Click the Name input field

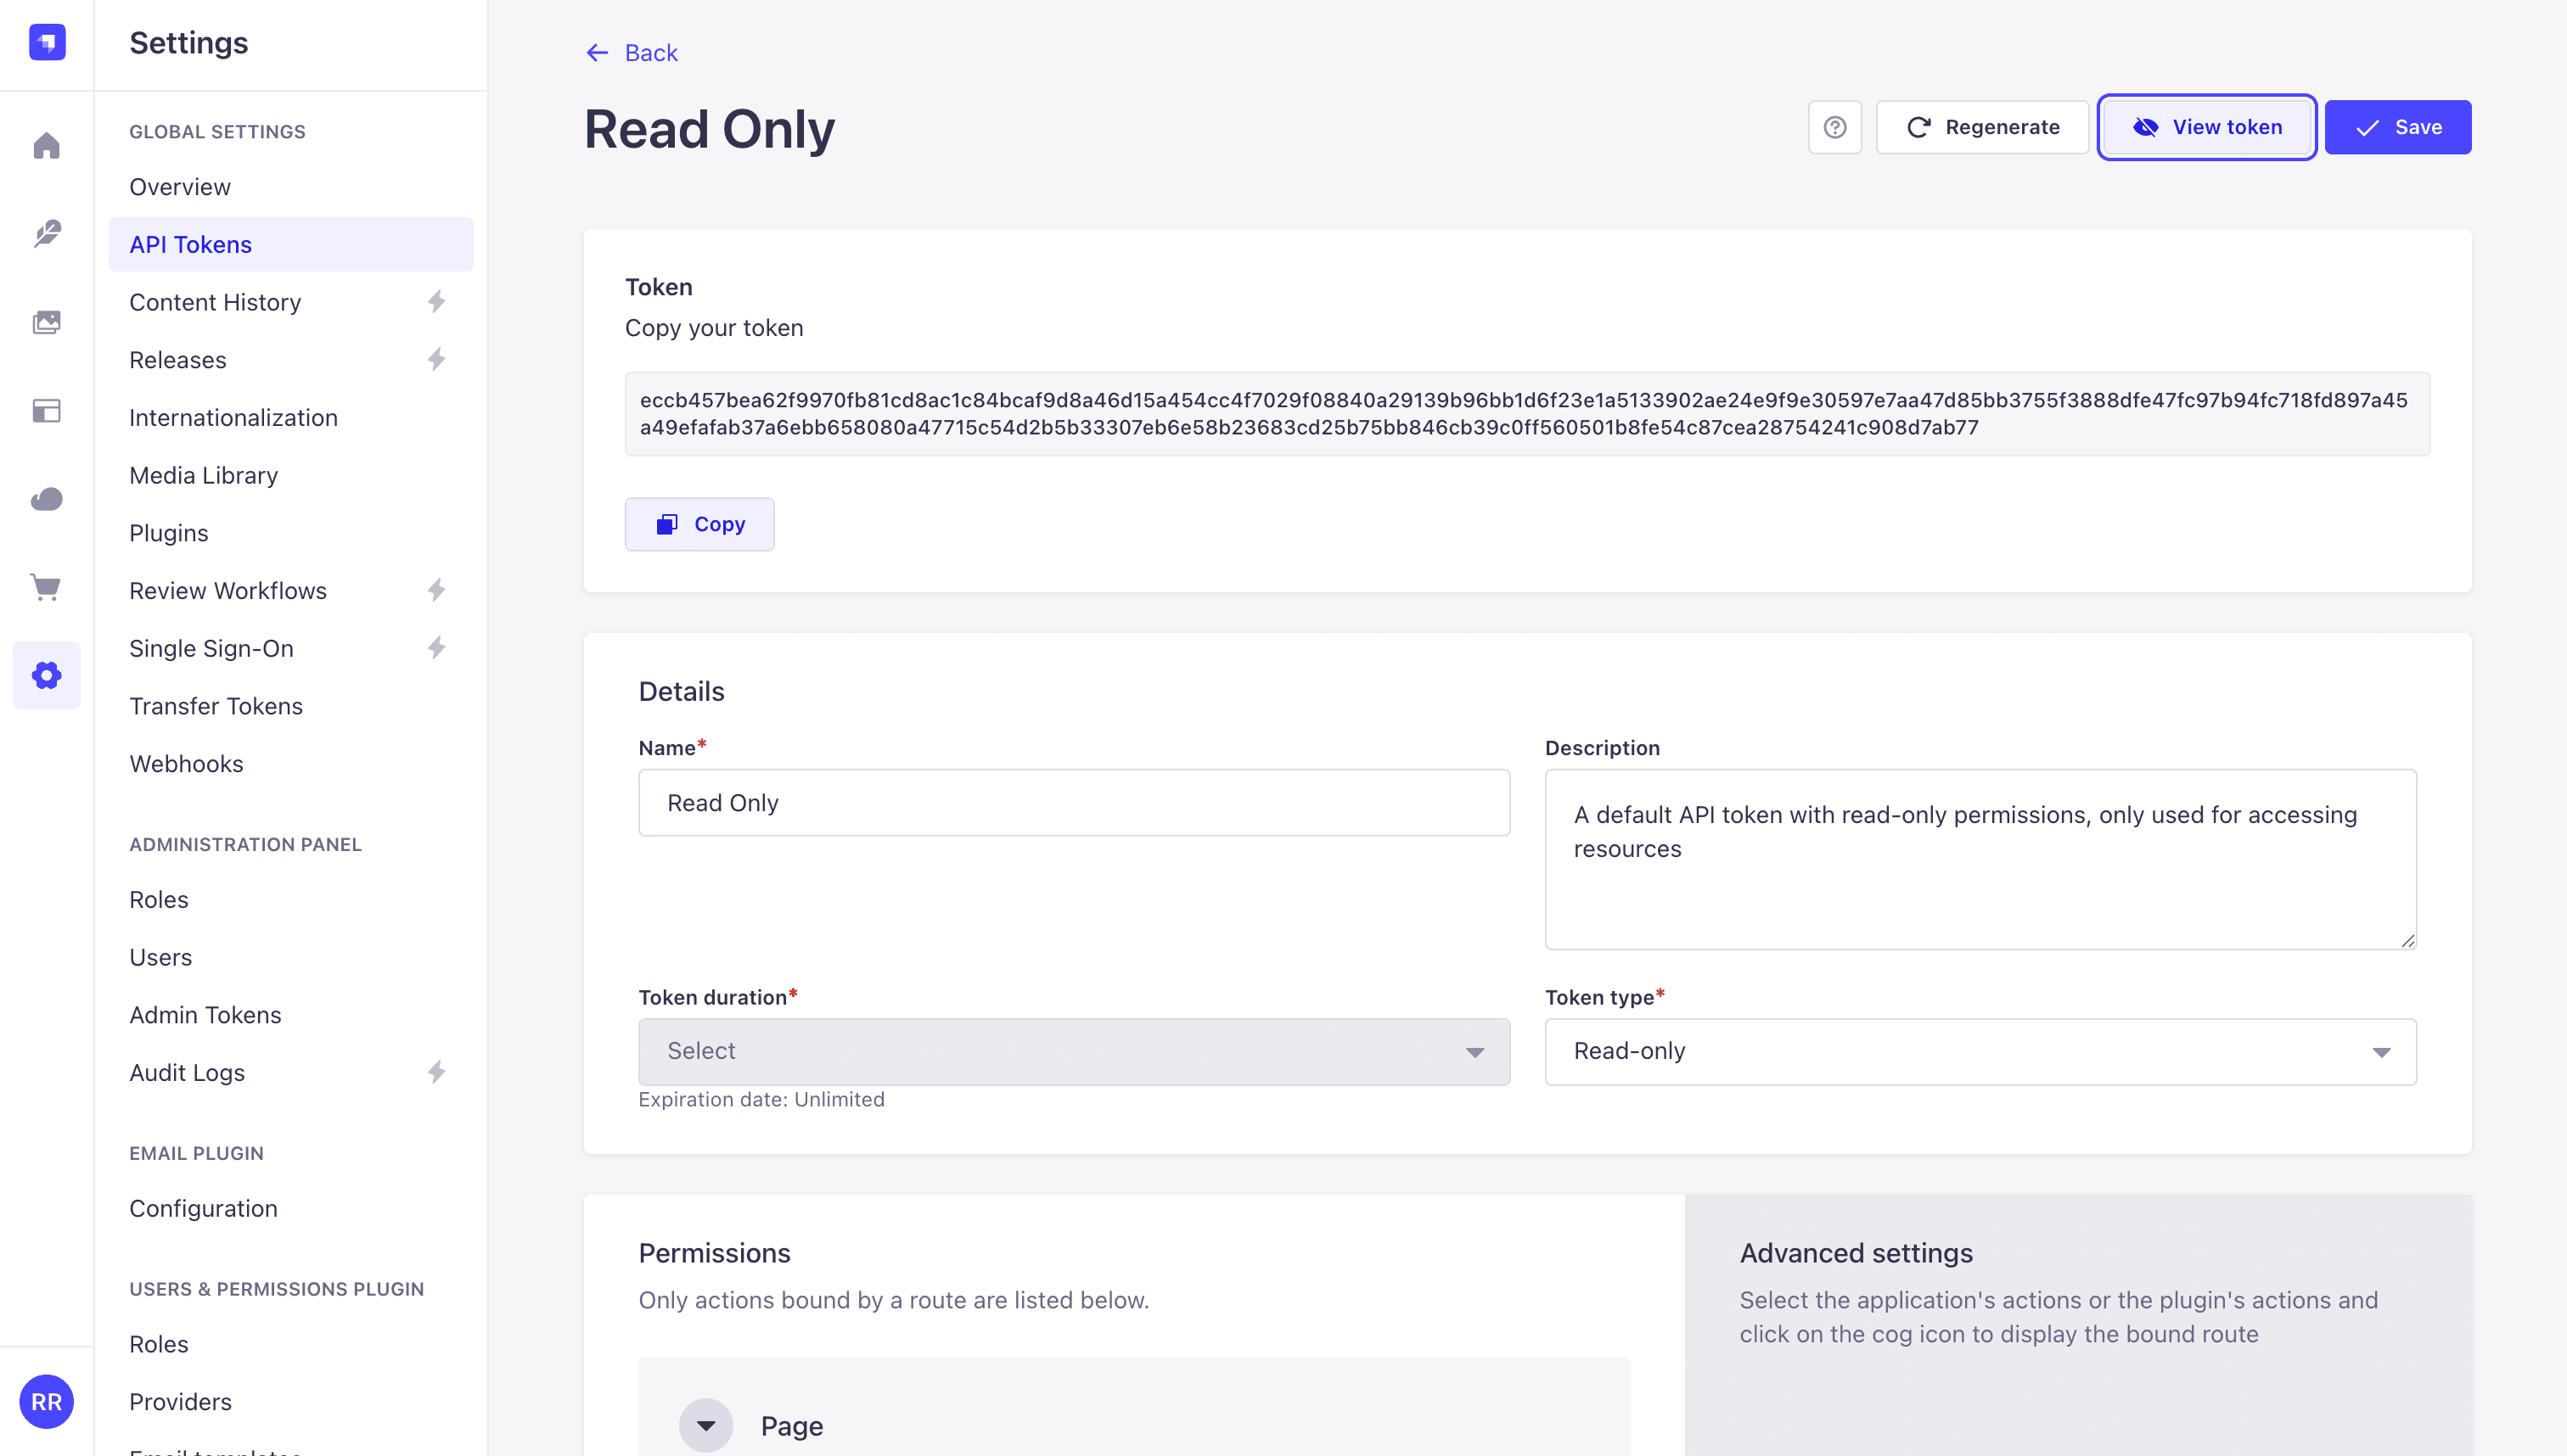point(1074,802)
